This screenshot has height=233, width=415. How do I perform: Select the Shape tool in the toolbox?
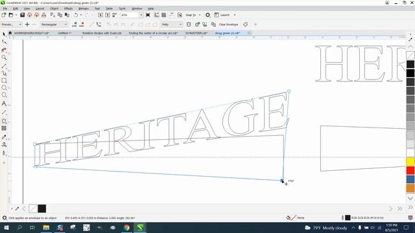point(4,41)
